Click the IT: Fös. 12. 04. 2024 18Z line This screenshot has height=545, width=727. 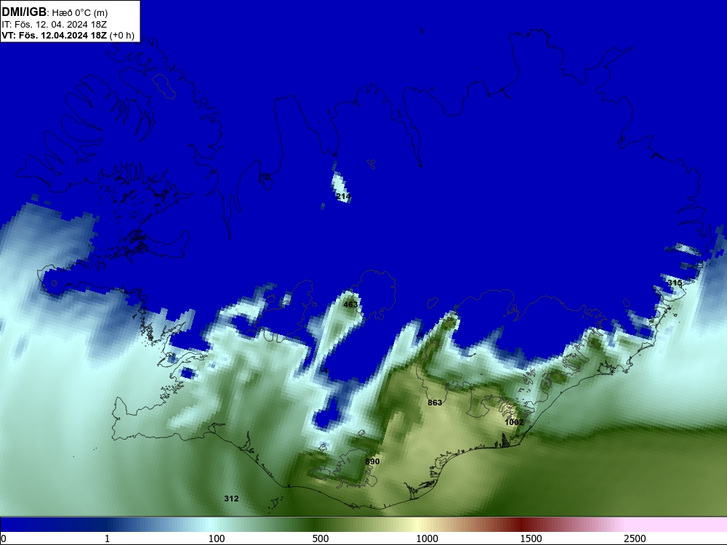(x=55, y=25)
